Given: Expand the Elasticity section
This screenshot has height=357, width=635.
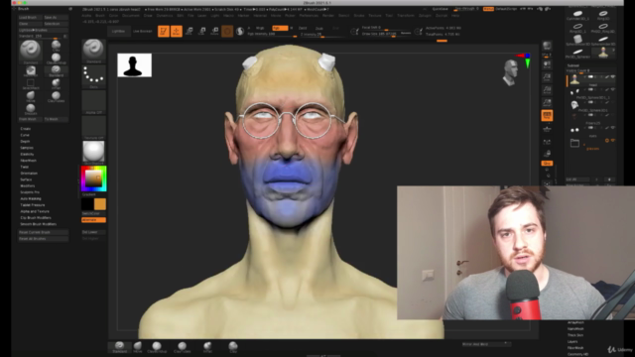Looking at the screenshot, I should point(27,155).
